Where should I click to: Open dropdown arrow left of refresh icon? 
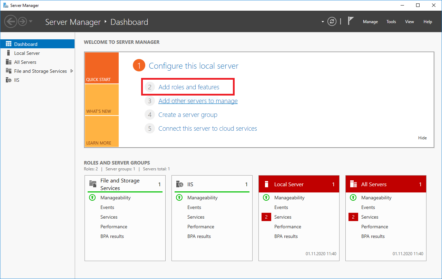tap(323, 22)
